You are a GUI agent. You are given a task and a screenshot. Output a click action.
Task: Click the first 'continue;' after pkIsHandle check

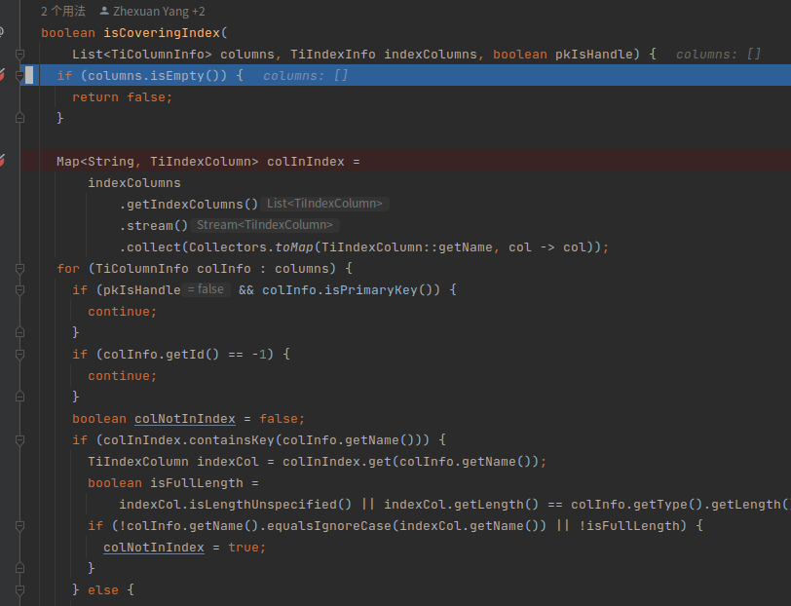pyautogui.click(x=123, y=312)
